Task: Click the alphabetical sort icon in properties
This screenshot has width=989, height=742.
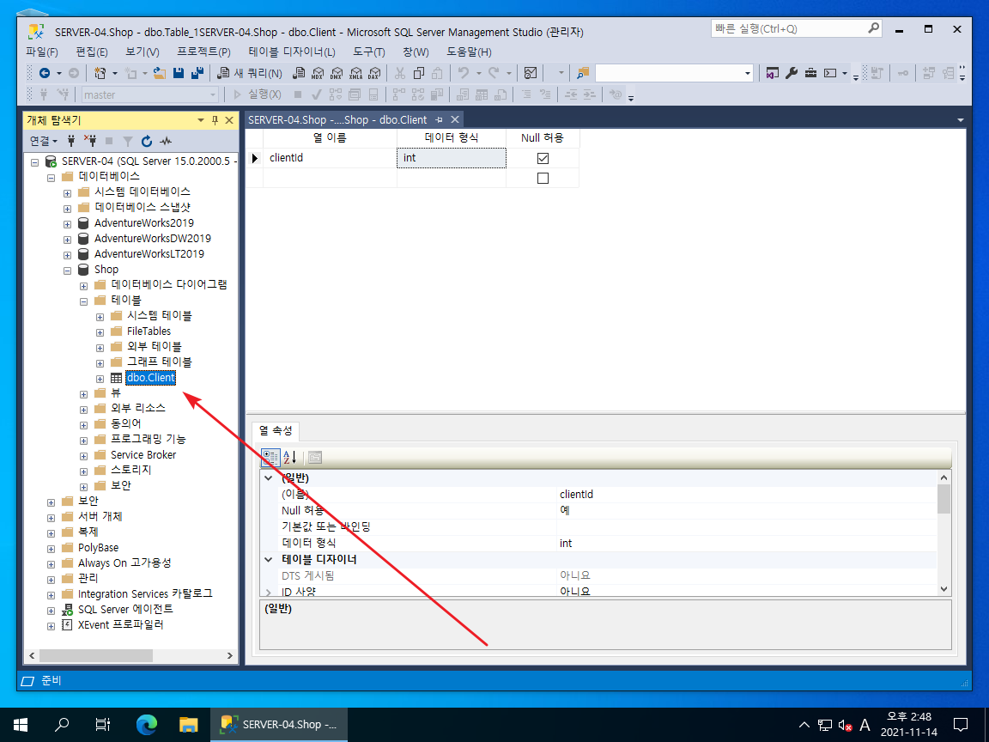Action: point(289,458)
